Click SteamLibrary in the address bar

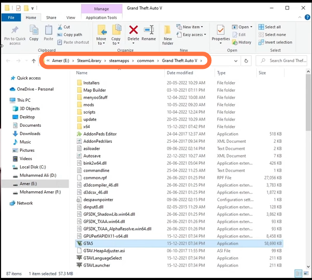pos(89,60)
